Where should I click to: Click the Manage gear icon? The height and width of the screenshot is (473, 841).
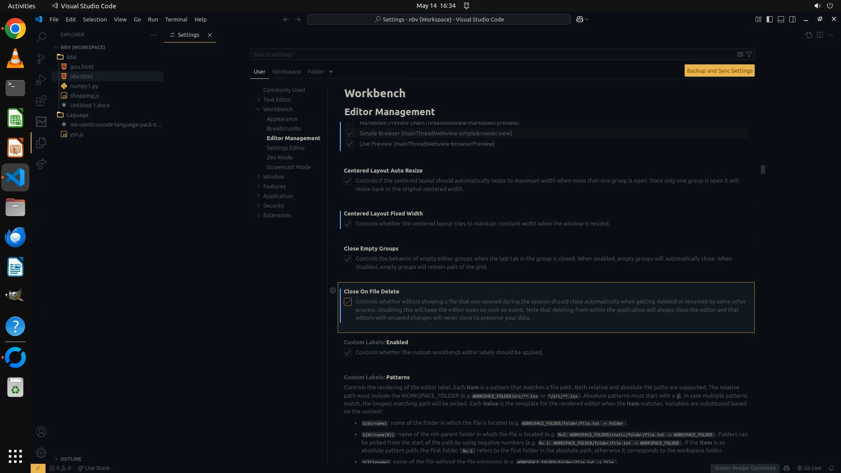coord(41,452)
